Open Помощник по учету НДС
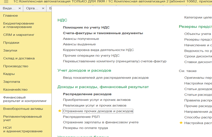The height and width of the screenshot is (137, 212). click(x=86, y=28)
